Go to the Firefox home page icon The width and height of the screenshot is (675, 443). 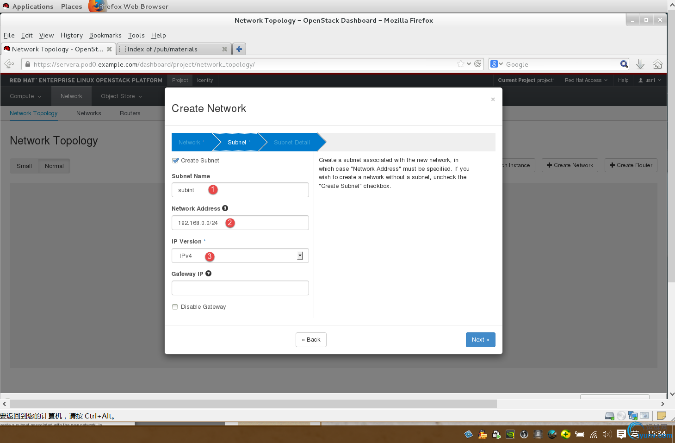[657, 64]
